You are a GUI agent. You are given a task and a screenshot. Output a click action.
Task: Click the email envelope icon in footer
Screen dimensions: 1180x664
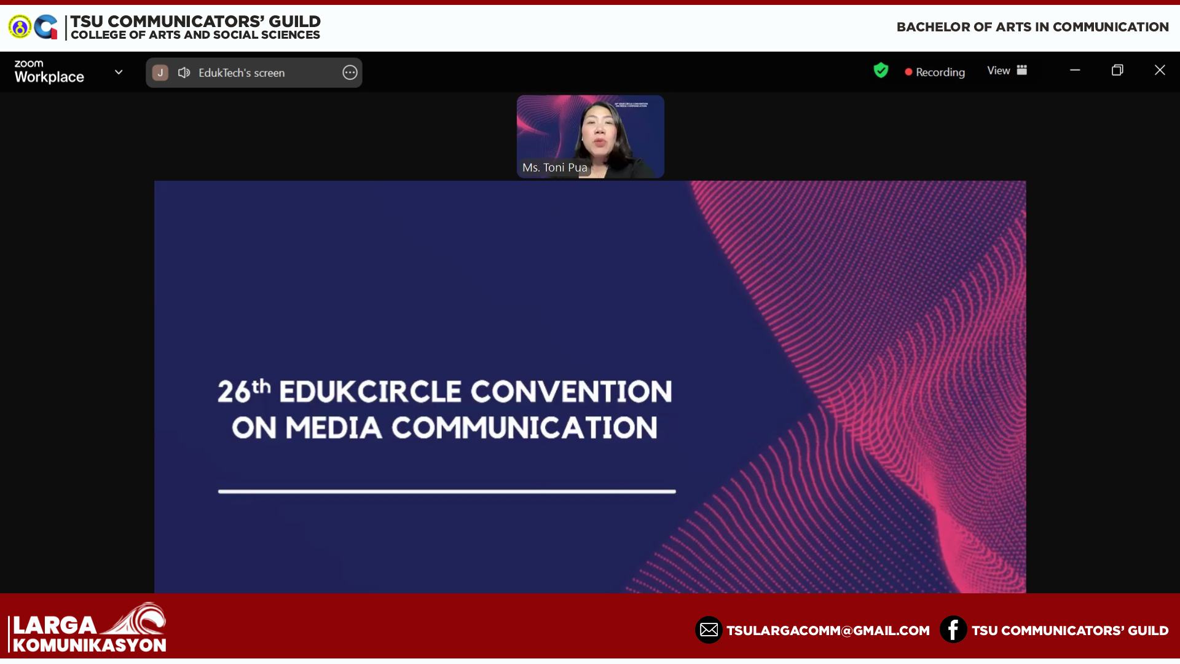(x=709, y=630)
